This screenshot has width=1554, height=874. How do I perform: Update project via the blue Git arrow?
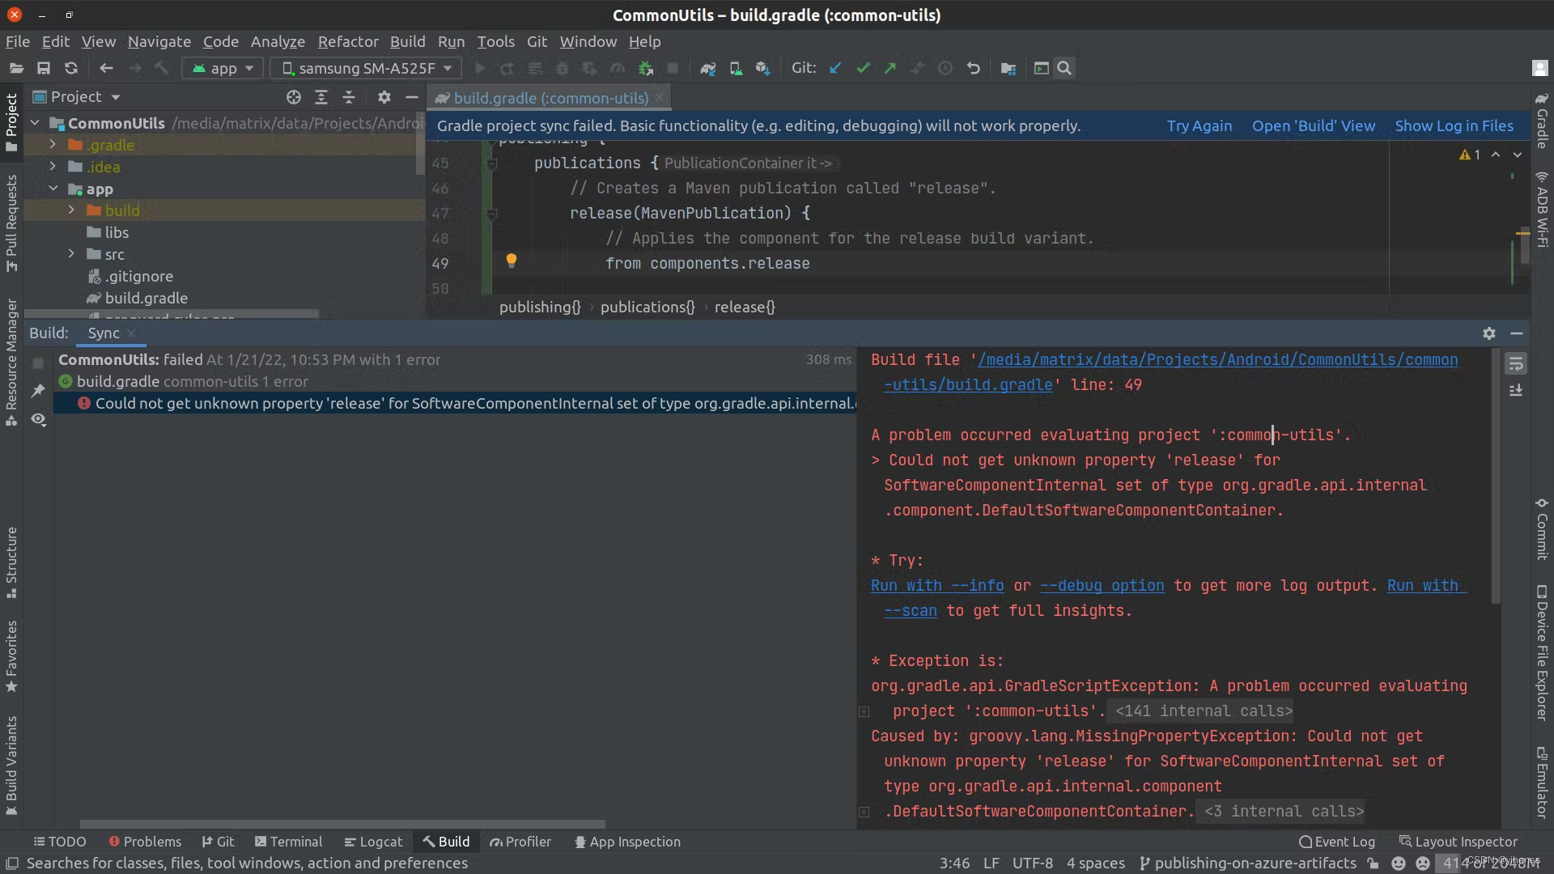pos(834,68)
